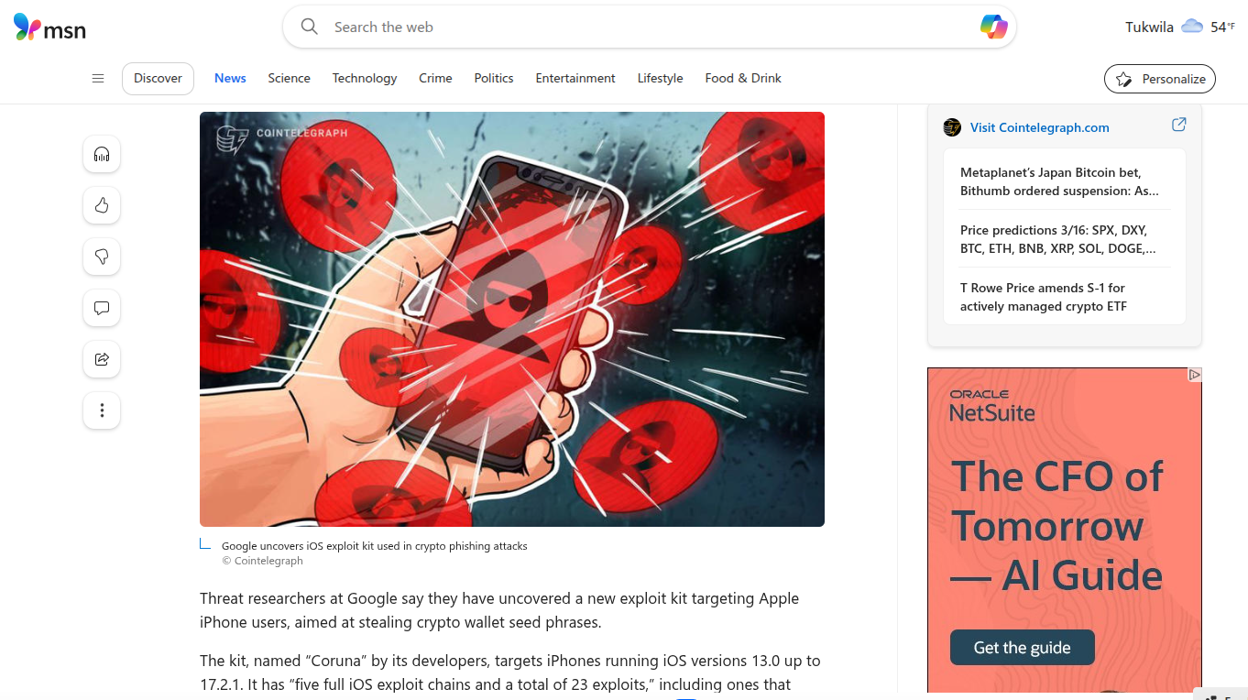The height and width of the screenshot is (700, 1248).
Task: Open the Copilot icon in search bar
Action: click(x=993, y=27)
